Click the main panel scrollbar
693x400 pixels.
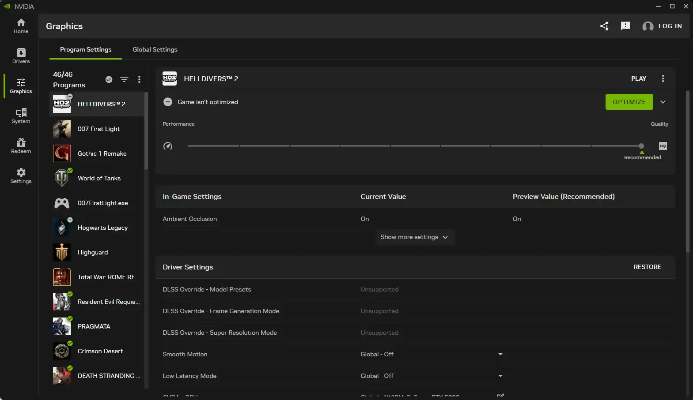point(687,171)
